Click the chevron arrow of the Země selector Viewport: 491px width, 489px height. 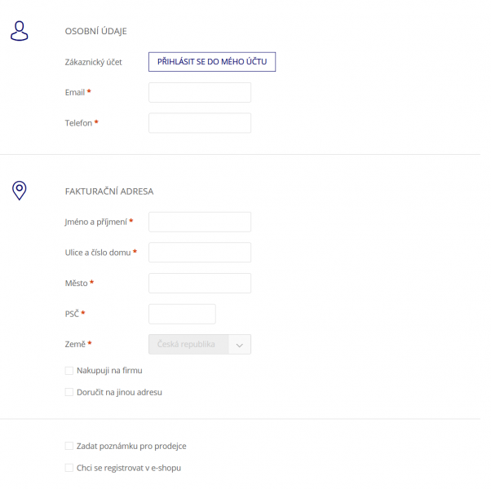[240, 345]
